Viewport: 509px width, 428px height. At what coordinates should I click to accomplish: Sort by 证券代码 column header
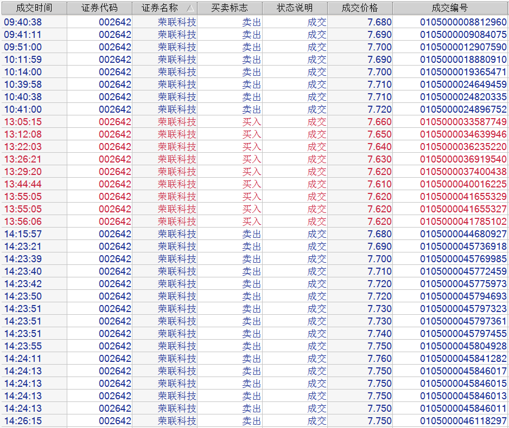[99, 8]
